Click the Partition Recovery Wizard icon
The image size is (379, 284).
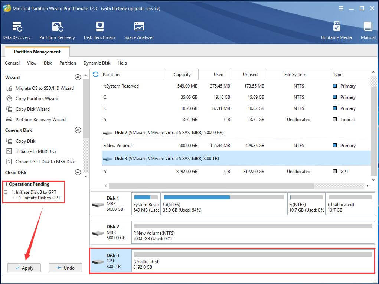pos(9,120)
